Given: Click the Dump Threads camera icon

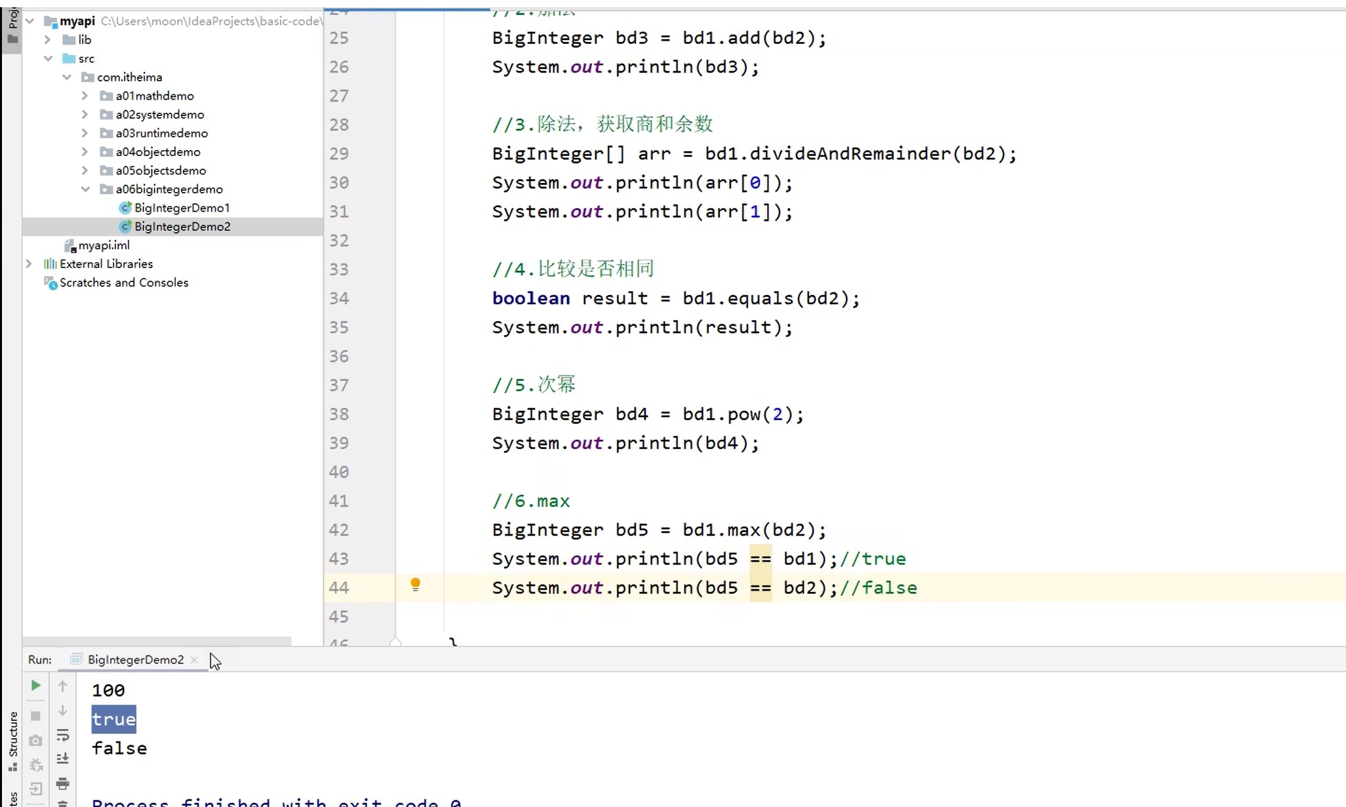Looking at the screenshot, I should [35, 741].
